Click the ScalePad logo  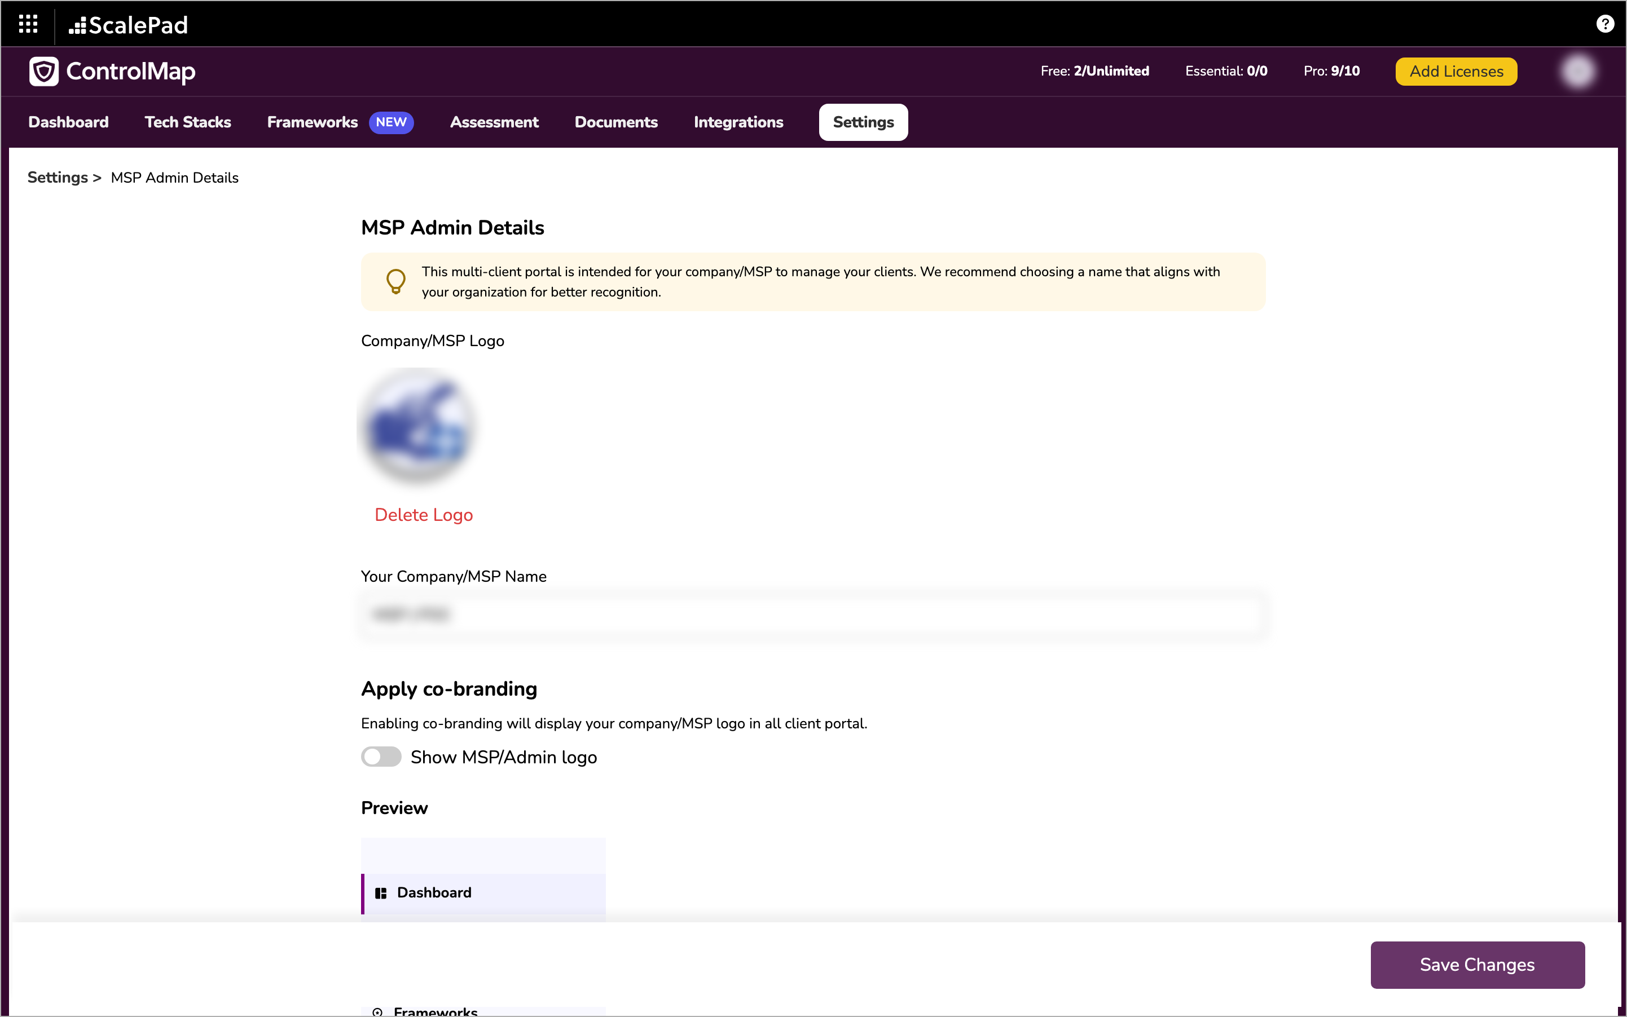128,25
